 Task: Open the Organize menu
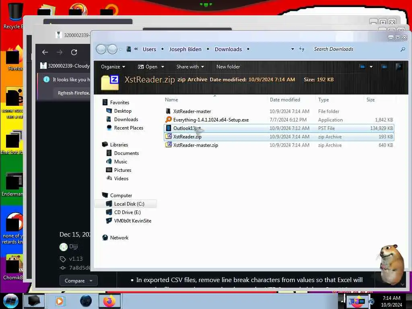pos(113,67)
